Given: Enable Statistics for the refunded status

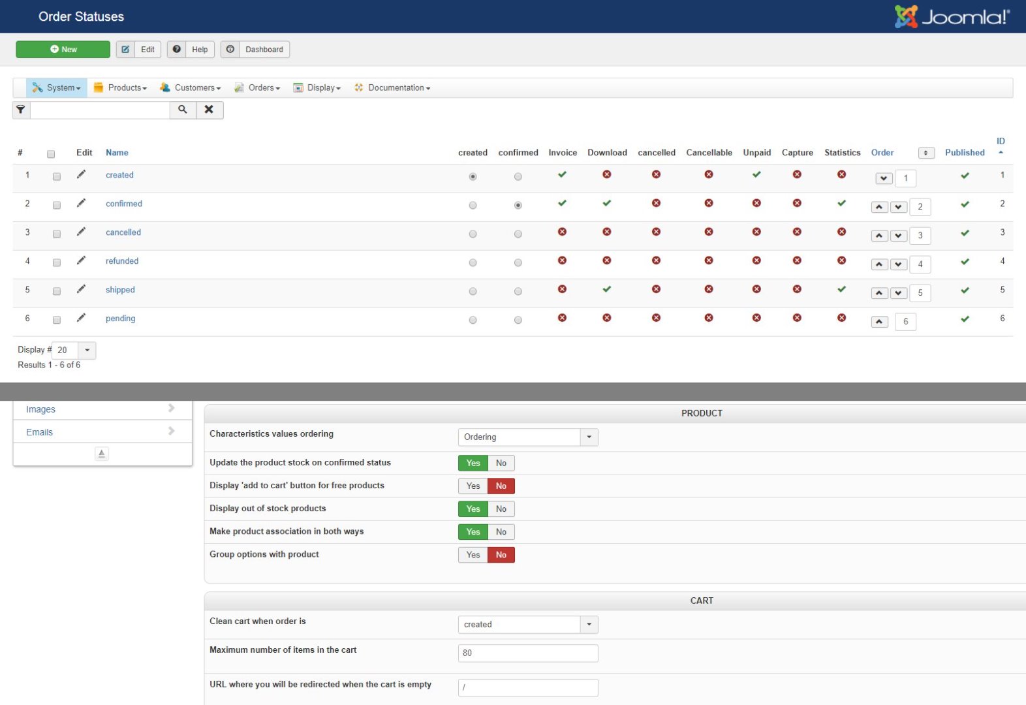Looking at the screenshot, I should (x=841, y=261).
